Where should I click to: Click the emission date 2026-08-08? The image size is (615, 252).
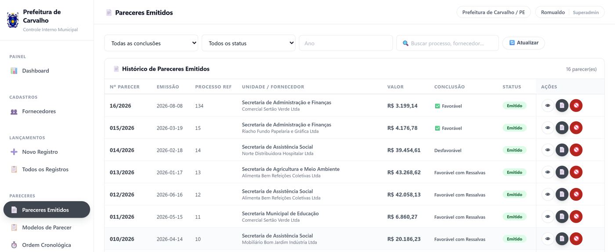(x=170, y=106)
